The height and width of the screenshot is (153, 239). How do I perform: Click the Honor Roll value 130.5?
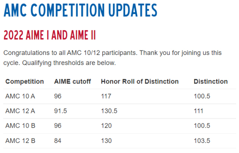[x=109, y=111]
